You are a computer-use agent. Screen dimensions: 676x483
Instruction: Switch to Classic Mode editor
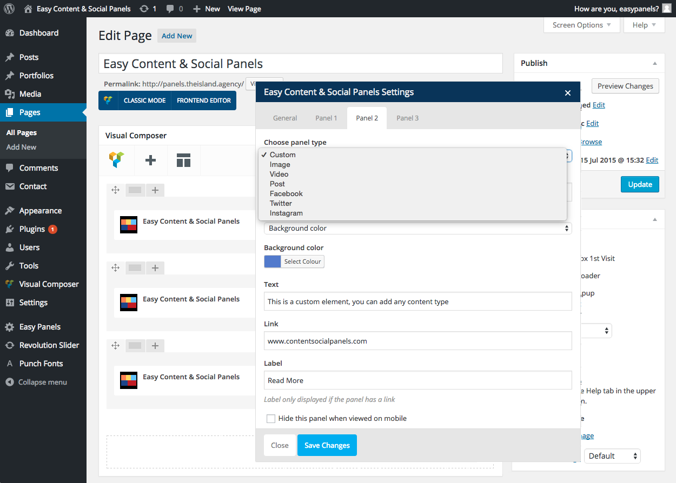coord(144,100)
